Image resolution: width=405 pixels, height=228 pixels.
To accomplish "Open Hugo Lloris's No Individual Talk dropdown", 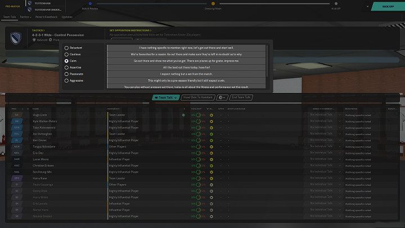I will click(x=323, y=114).
